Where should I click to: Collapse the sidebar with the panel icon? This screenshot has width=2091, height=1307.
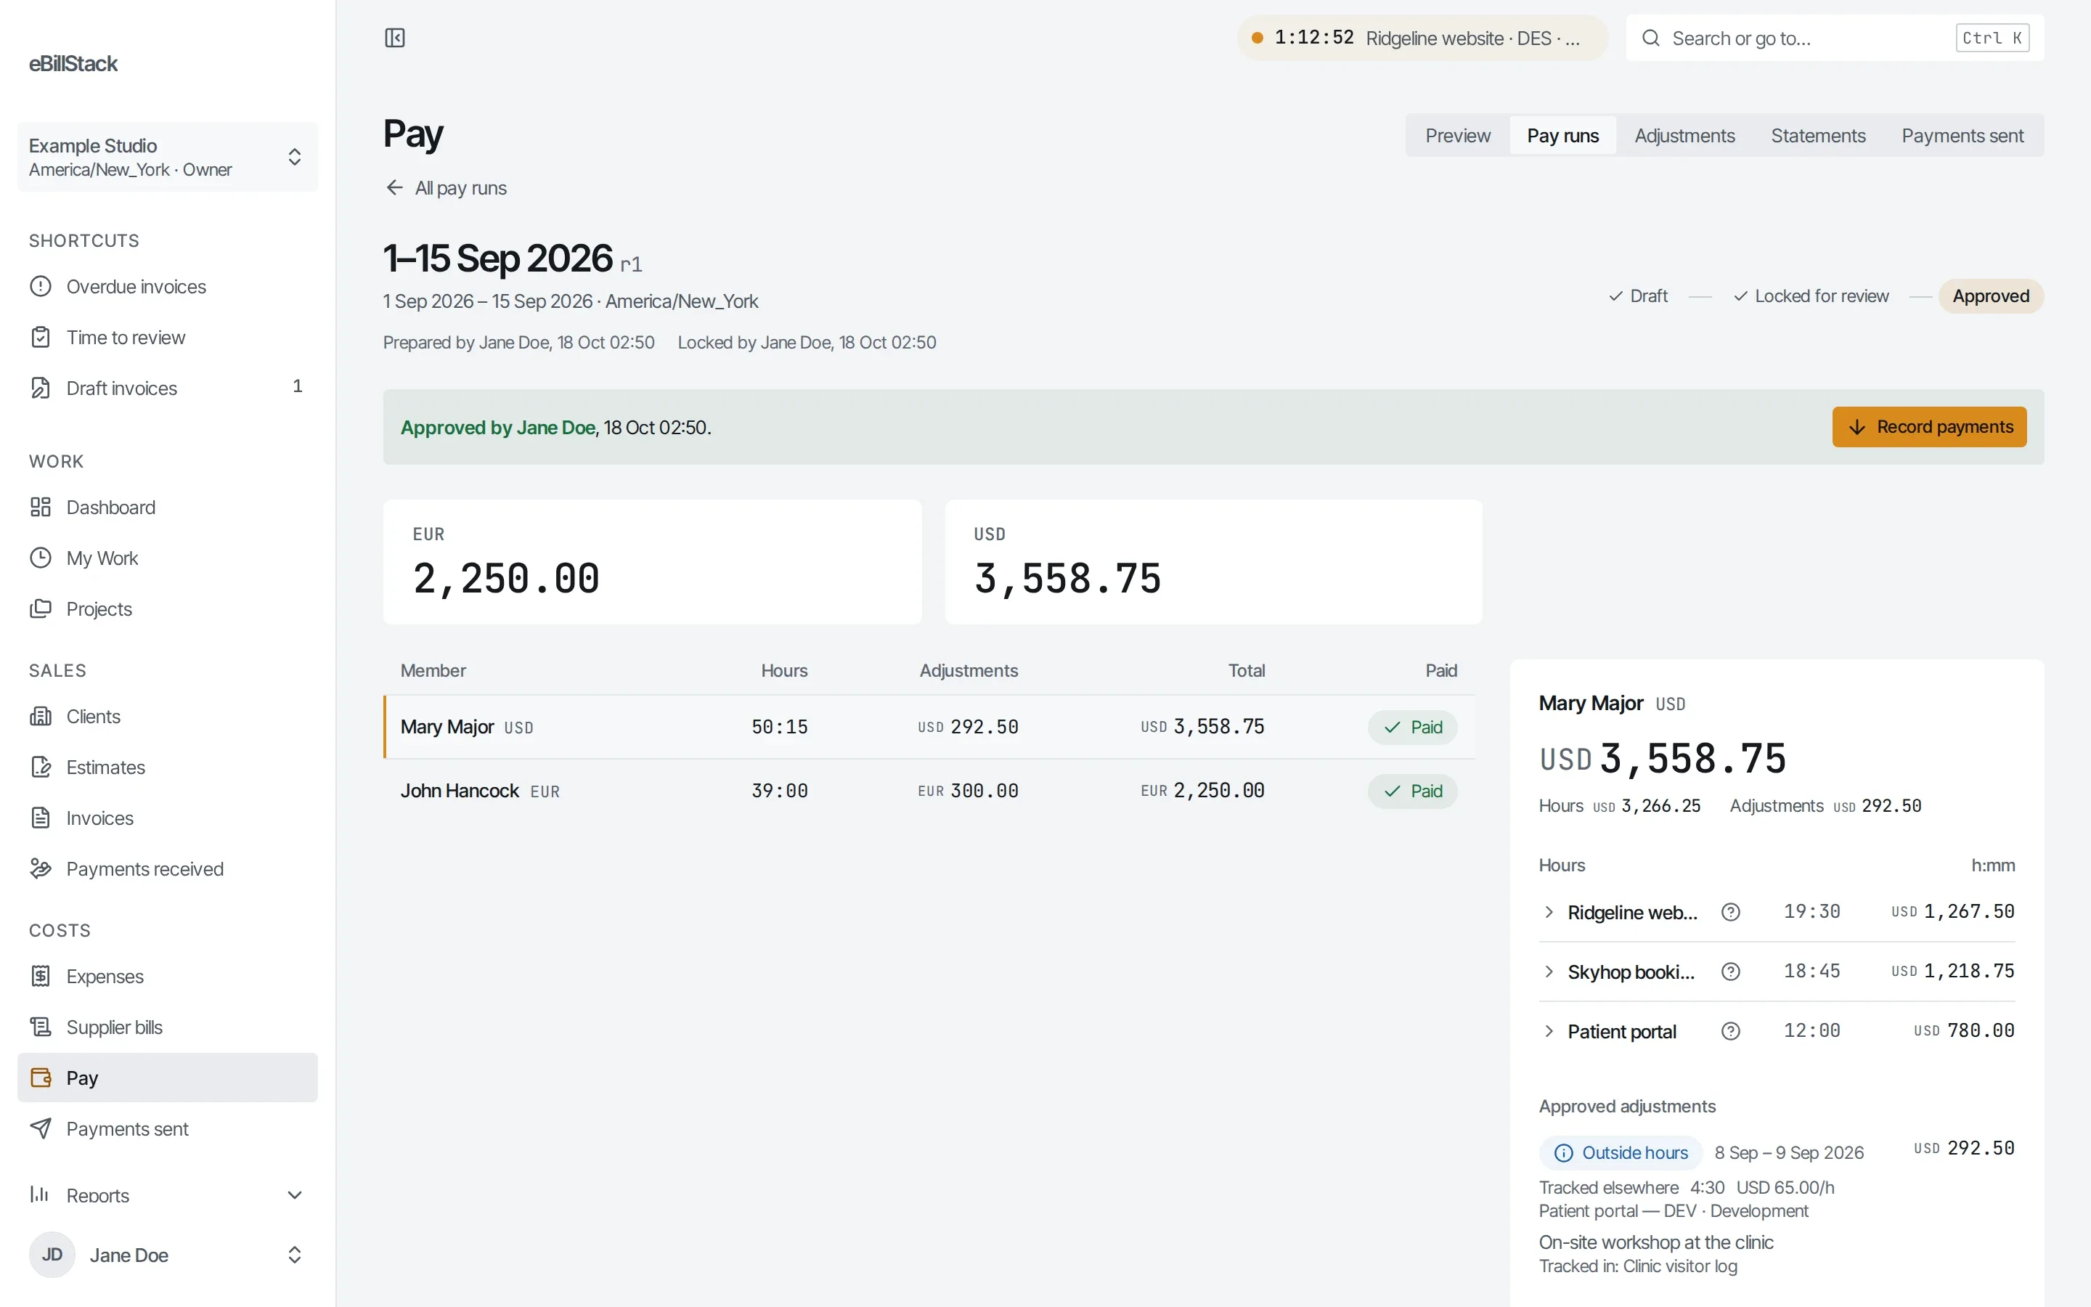click(x=395, y=38)
